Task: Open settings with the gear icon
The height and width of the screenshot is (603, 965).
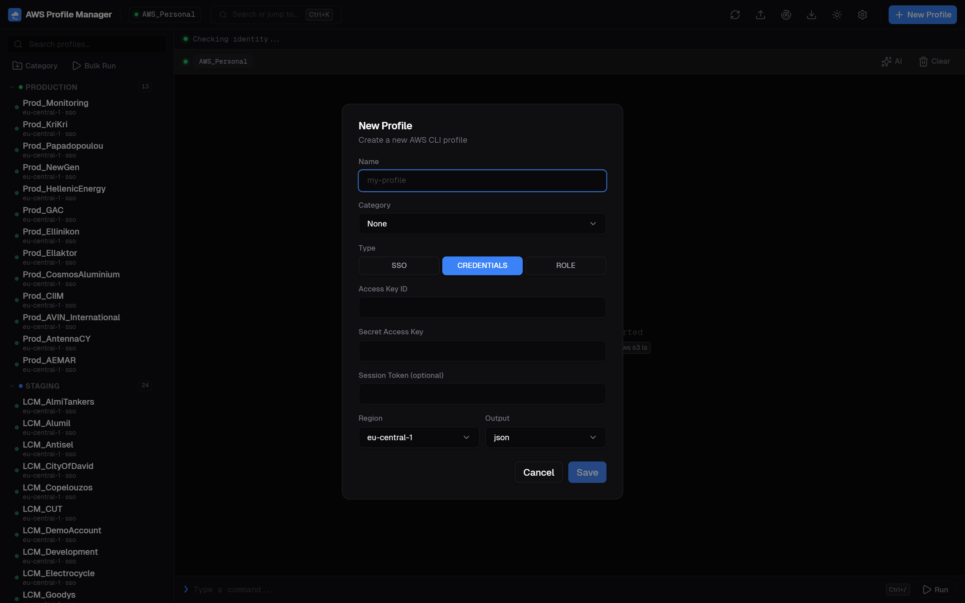Action: [x=862, y=14]
